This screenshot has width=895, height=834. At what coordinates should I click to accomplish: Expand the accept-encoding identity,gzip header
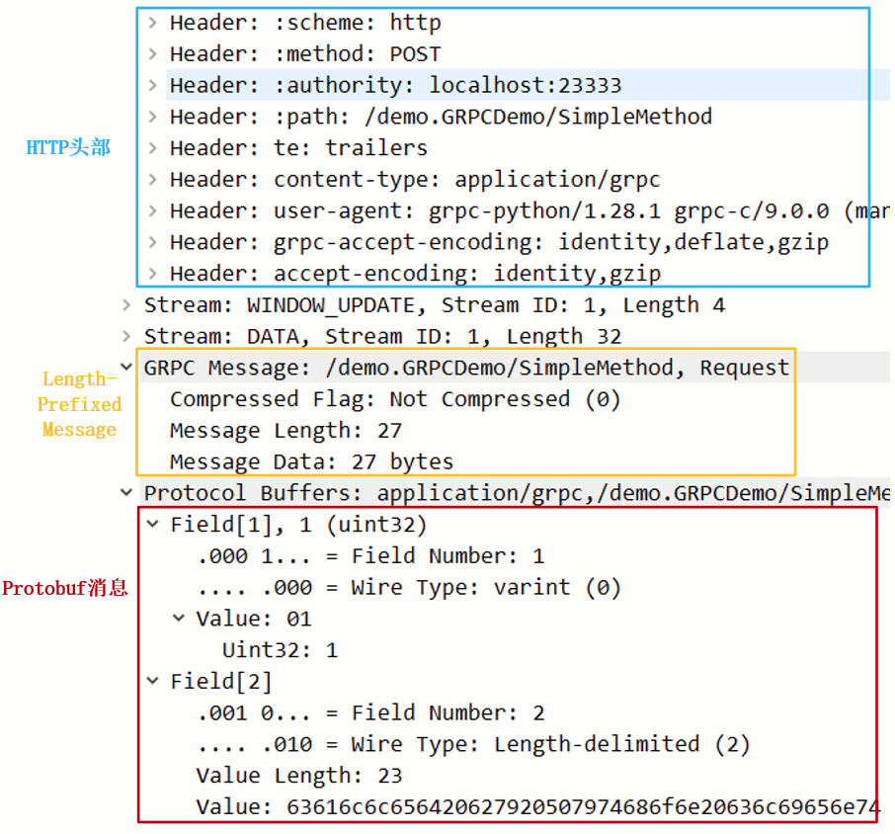[x=152, y=274]
